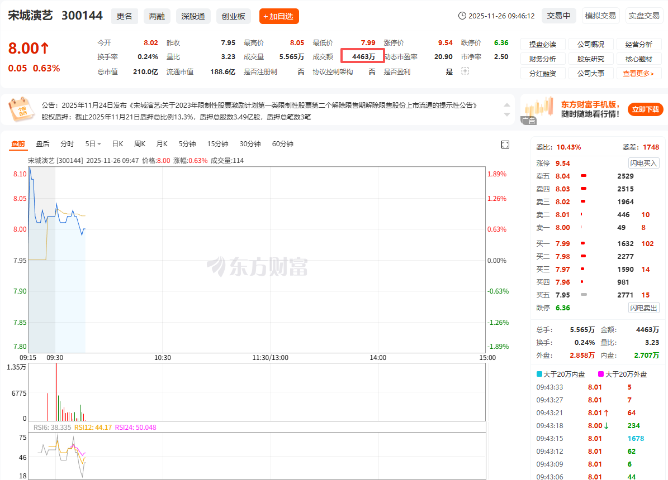The width and height of the screenshot is (668, 480).
Task: Click the 委比 value 10.43%
Action: (568, 147)
